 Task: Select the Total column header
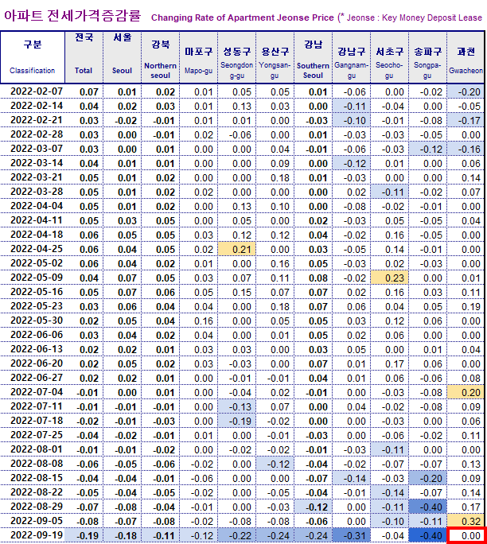click(84, 57)
